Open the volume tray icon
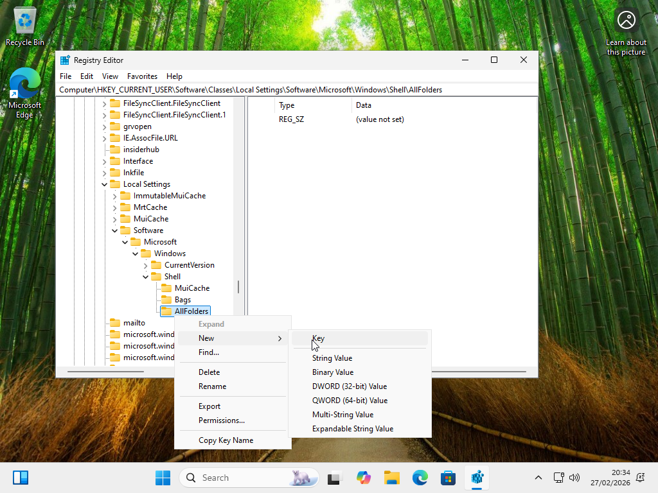 coord(574,478)
